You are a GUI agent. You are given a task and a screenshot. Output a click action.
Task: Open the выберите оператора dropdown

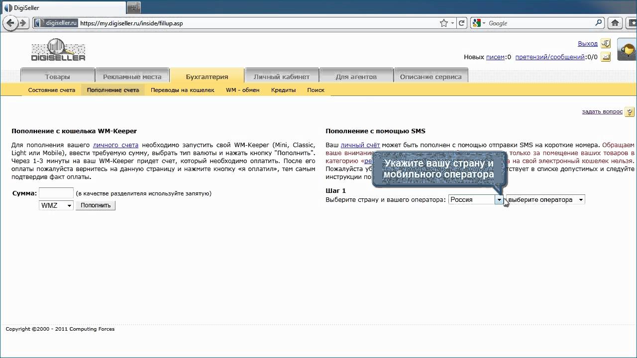click(x=545, y=199)
